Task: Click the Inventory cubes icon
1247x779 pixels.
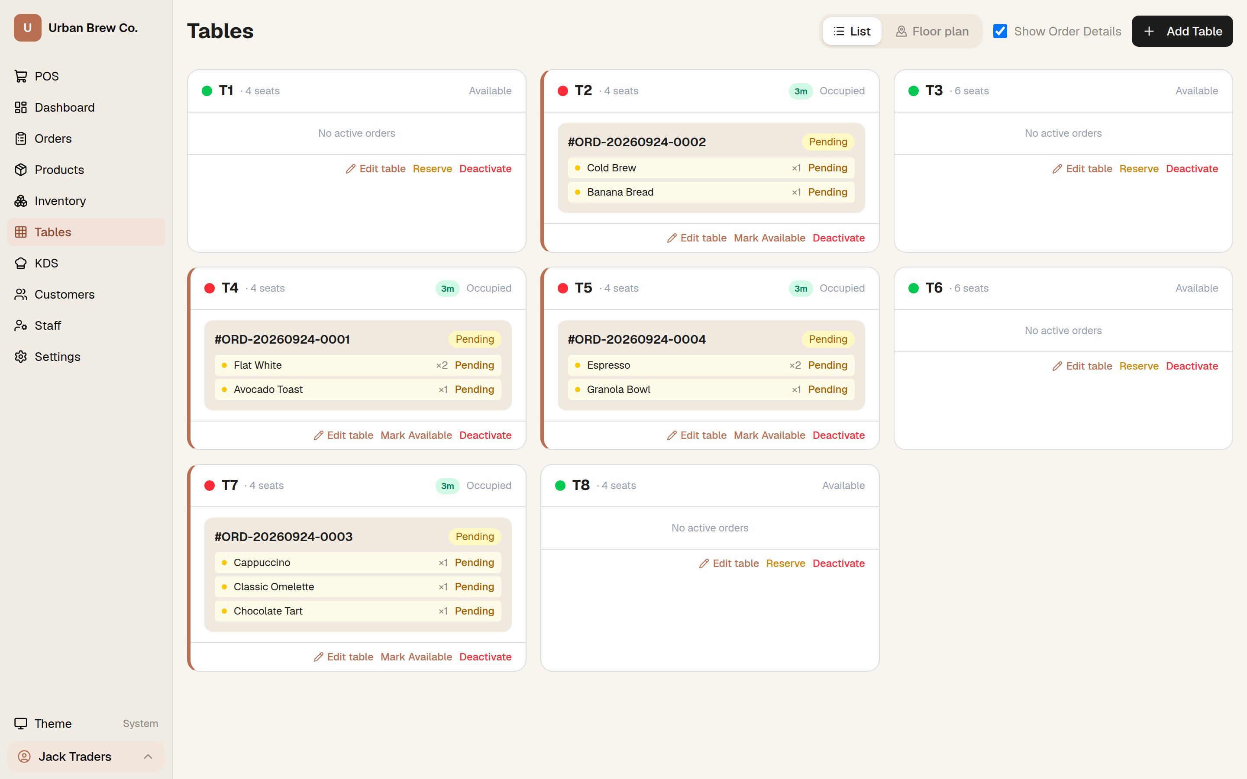Action: tap(21, 201)
